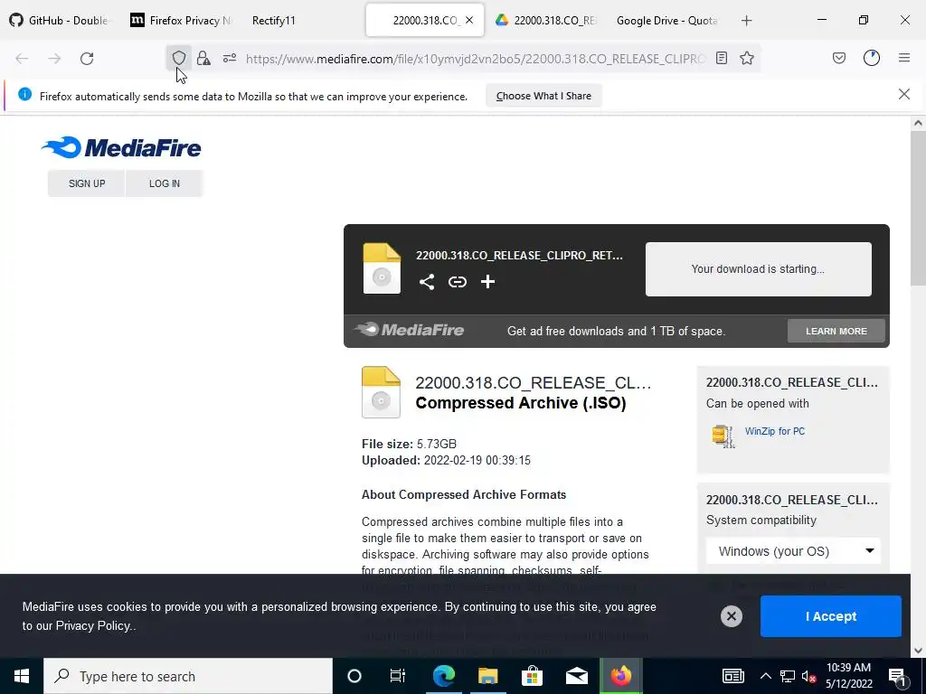Open a new tab with the plus button
Viewport: 926px width, 694px height.
(746, 21)
